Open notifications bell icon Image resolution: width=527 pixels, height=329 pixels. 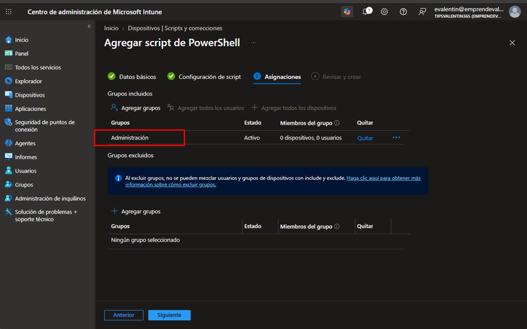pos(366,12)
